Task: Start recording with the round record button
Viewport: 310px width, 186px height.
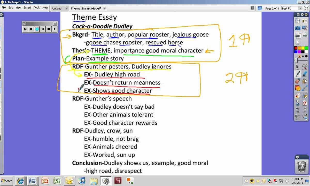Action: tap(37, 29)
